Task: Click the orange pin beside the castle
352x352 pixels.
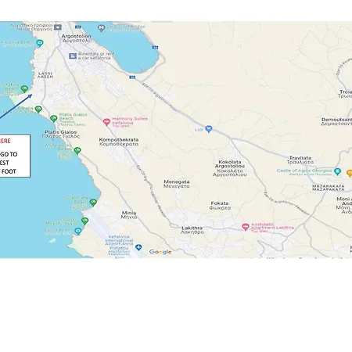Action: click(x=350, y=173)
